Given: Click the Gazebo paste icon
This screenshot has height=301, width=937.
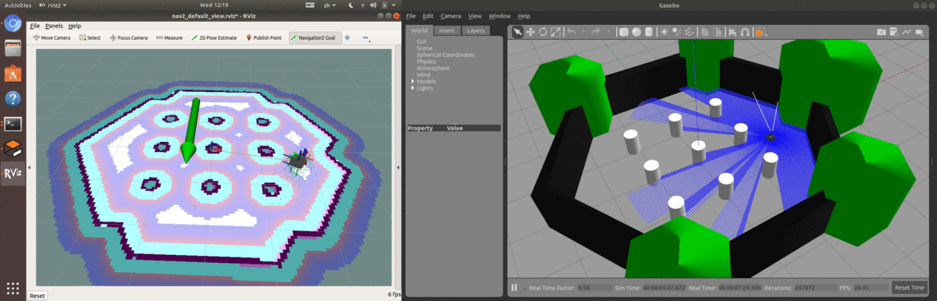Looking at the screenshot, I should coord(717,32).
